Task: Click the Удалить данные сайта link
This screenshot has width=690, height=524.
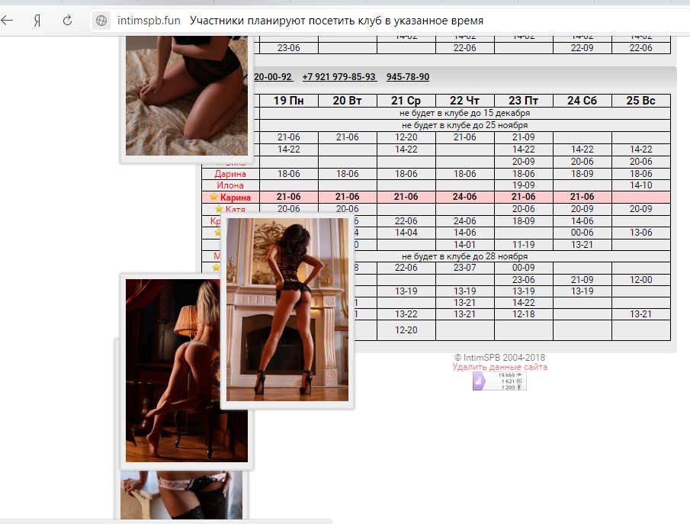Action: (499, 367)
